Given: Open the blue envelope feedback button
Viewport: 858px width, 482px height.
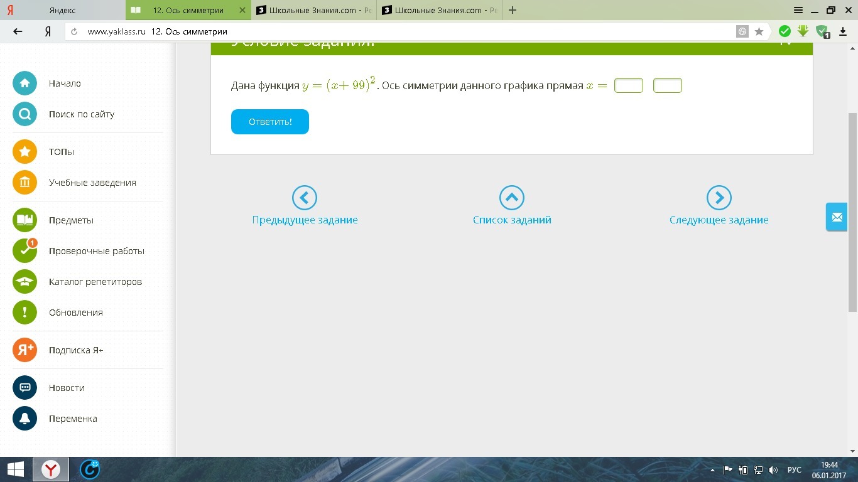Looking at the screenshot, I should 837,217.
